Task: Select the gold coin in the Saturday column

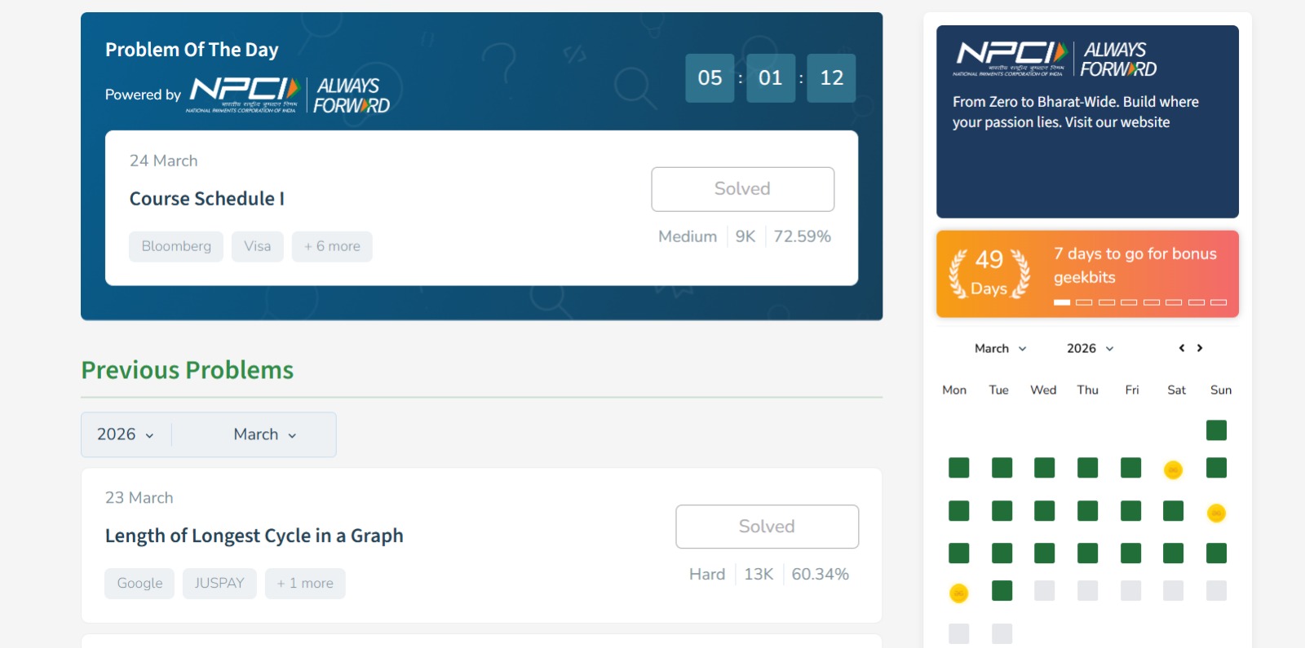Action: tap(1173, 469)
